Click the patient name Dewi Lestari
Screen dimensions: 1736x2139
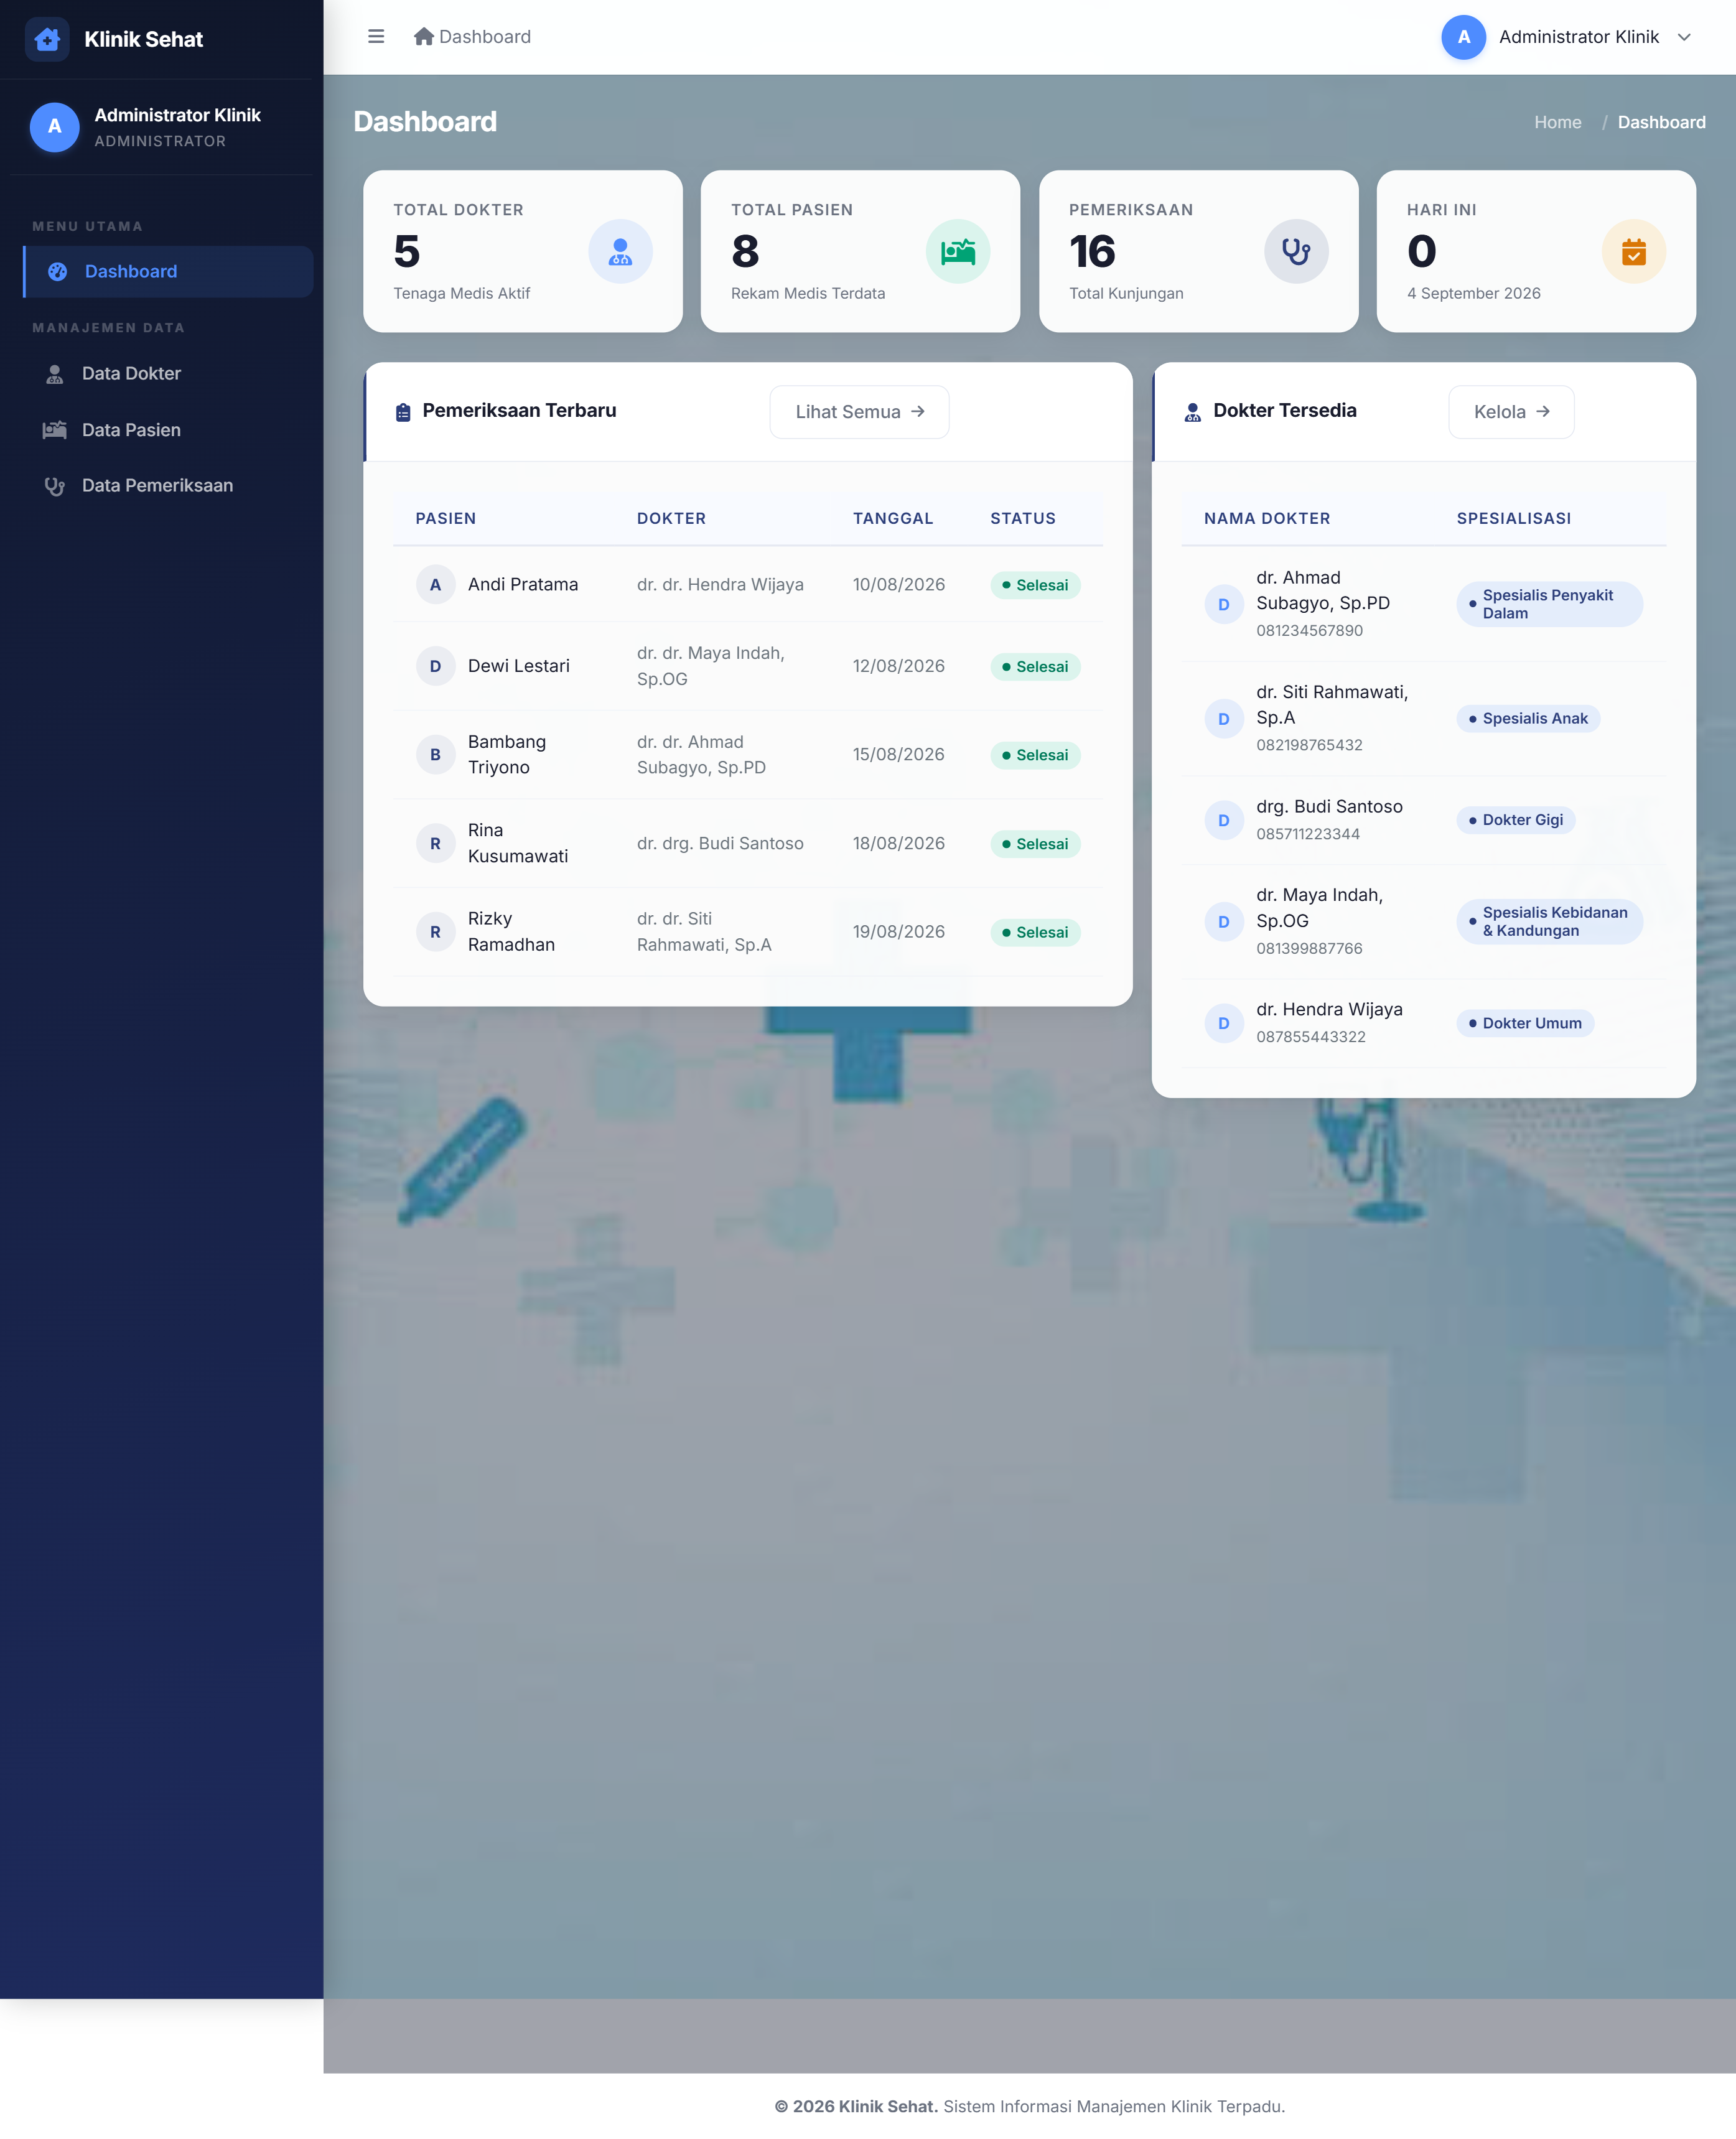click(518, 666)
